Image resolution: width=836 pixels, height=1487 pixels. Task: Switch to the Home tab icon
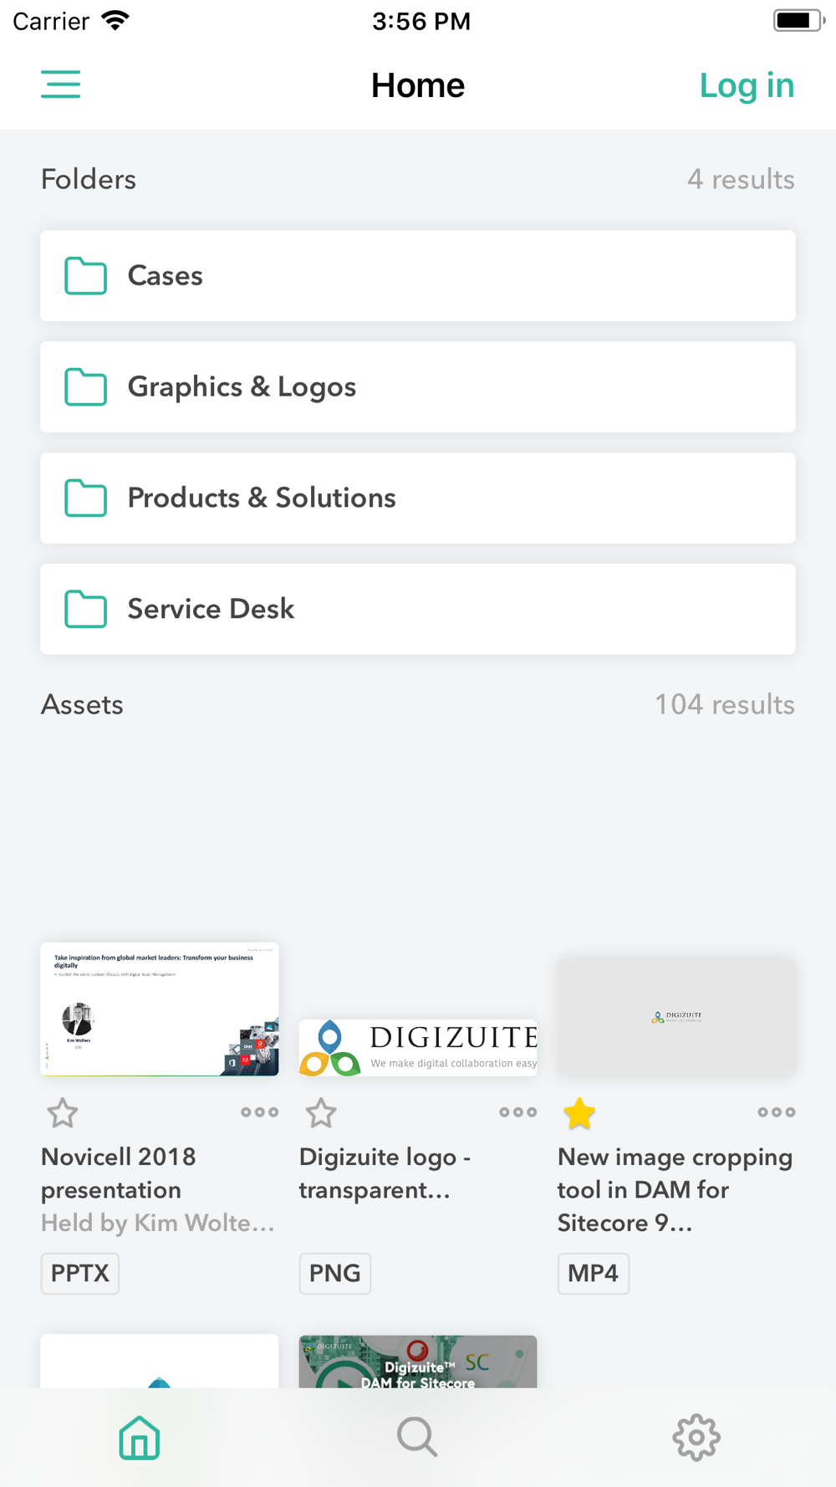click(x=140, y=1438)
